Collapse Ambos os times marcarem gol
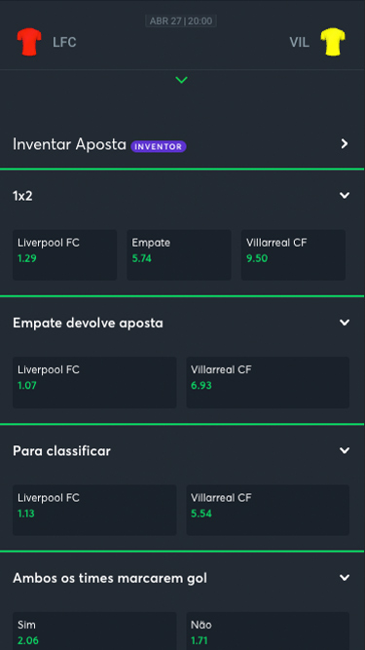The width and height of the screenshot is (365, 650). 345,578
